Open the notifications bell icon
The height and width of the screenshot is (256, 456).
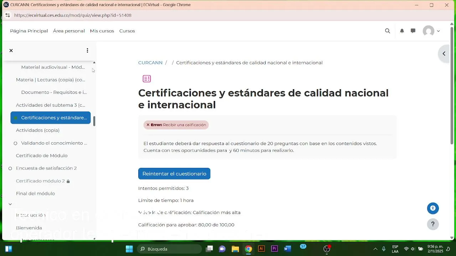[x=402, y=31]
